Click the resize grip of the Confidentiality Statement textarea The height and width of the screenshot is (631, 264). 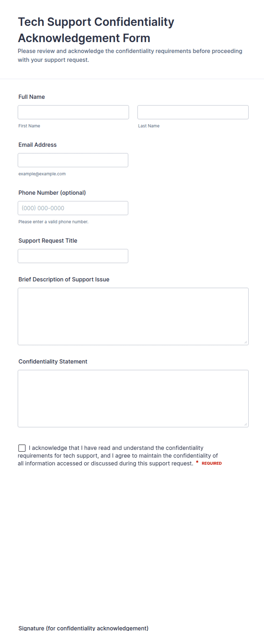tap(246, 424)
